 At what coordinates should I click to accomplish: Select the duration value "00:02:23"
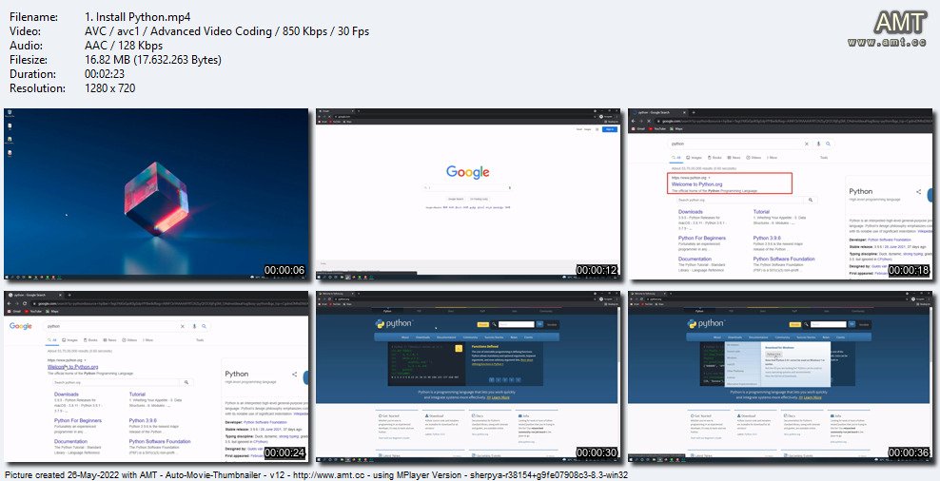[107, 74]
